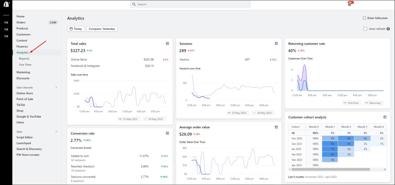395x185 pixels.
Task: Enable the Auto-refresh checkbox
Action: pos(365,29)
